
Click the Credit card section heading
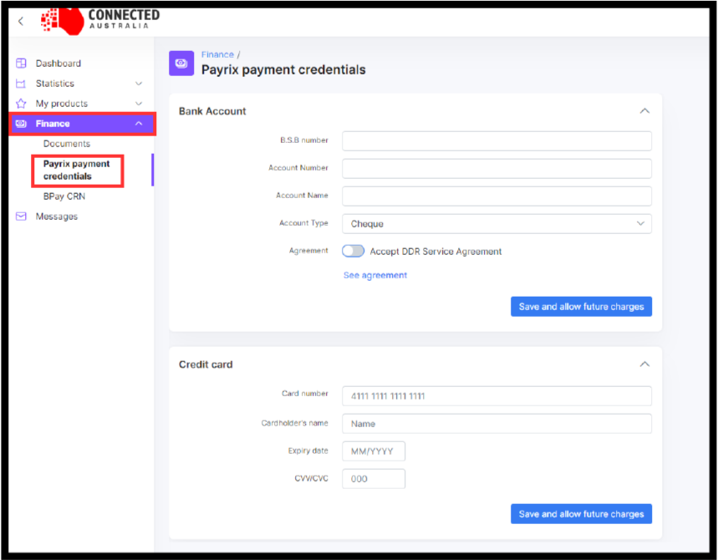click(206, 364)
